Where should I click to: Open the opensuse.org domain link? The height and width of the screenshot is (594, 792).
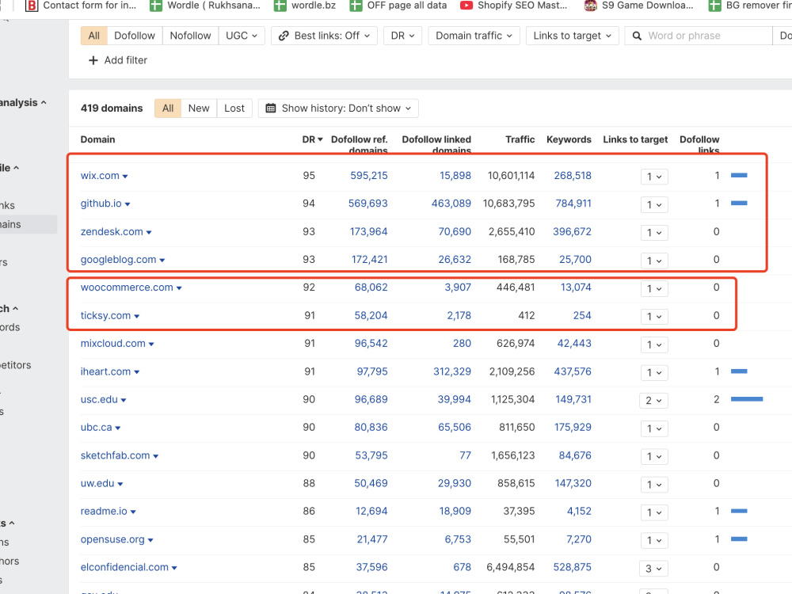point(112,539)
